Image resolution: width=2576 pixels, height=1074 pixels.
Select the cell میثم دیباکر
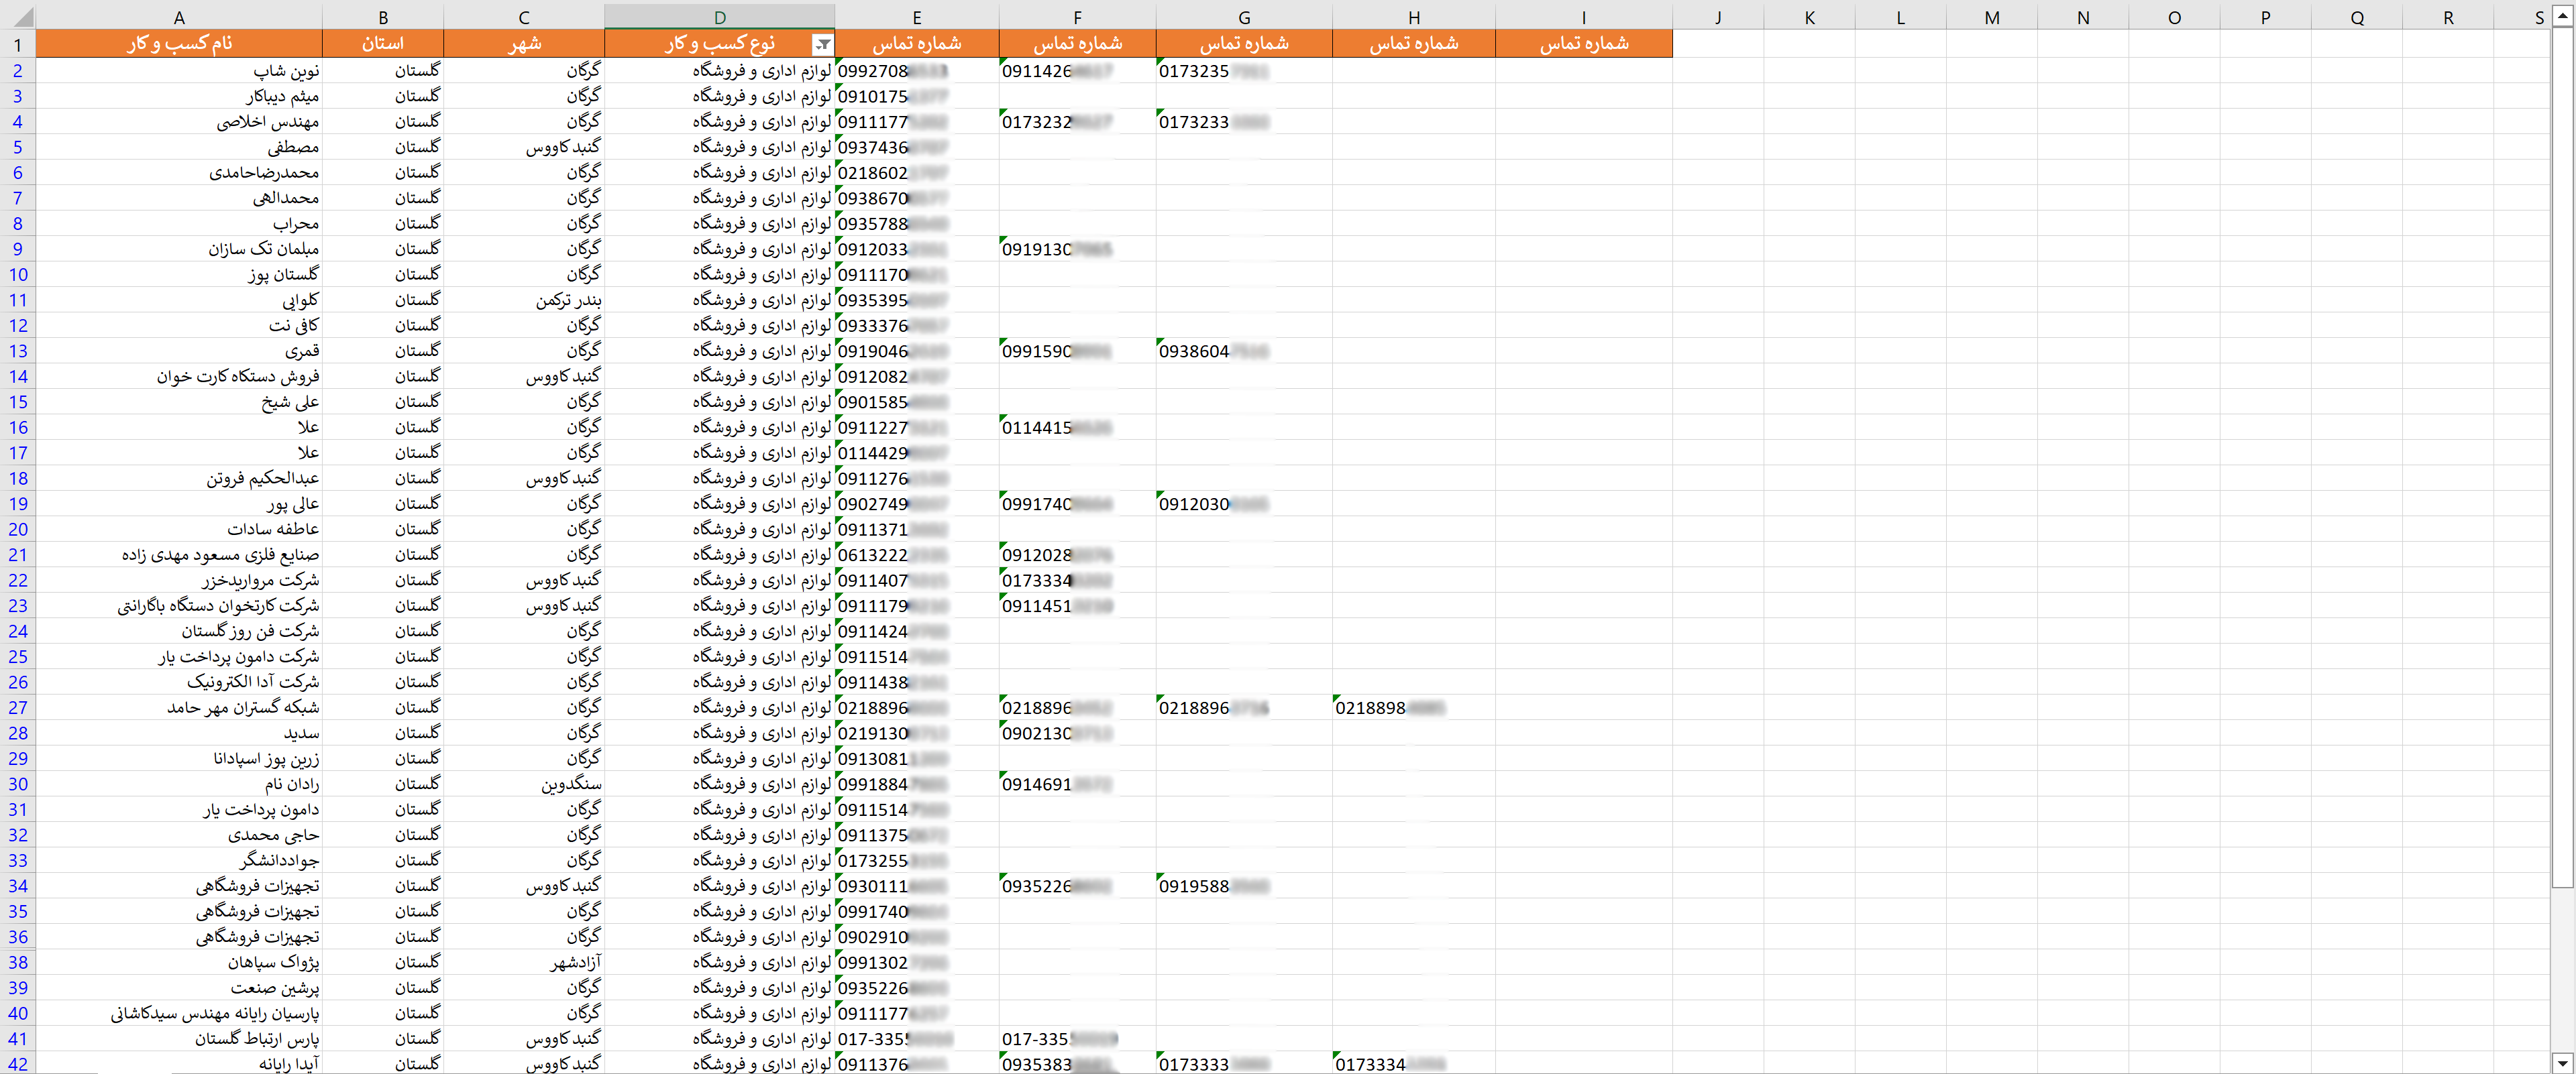tap(179, 96)
